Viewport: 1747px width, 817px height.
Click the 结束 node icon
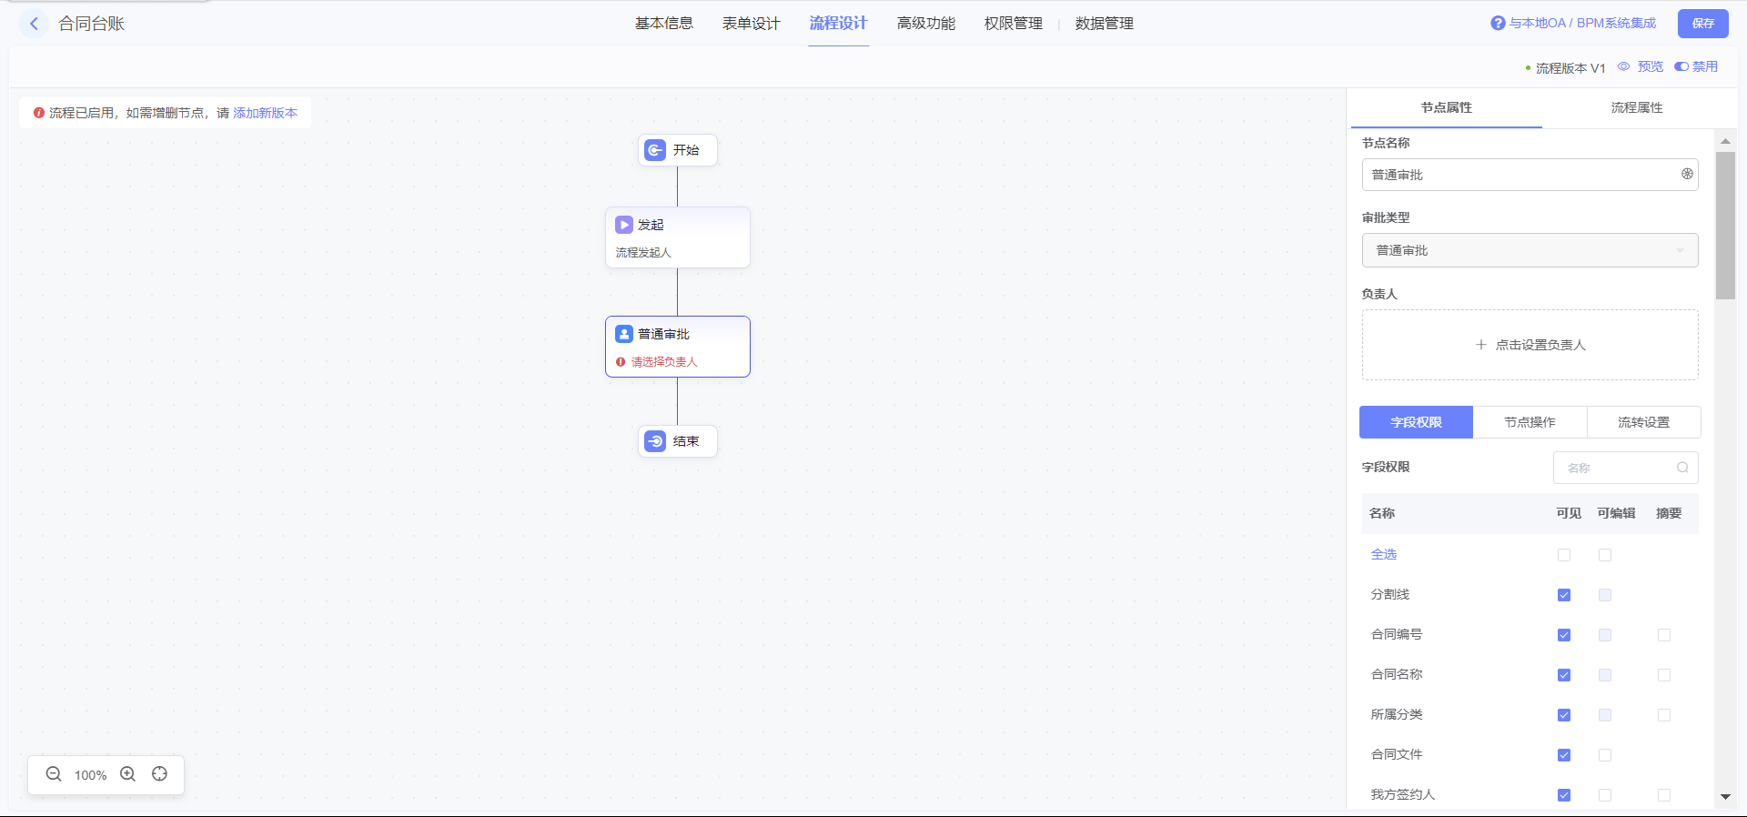pos(655,441)
